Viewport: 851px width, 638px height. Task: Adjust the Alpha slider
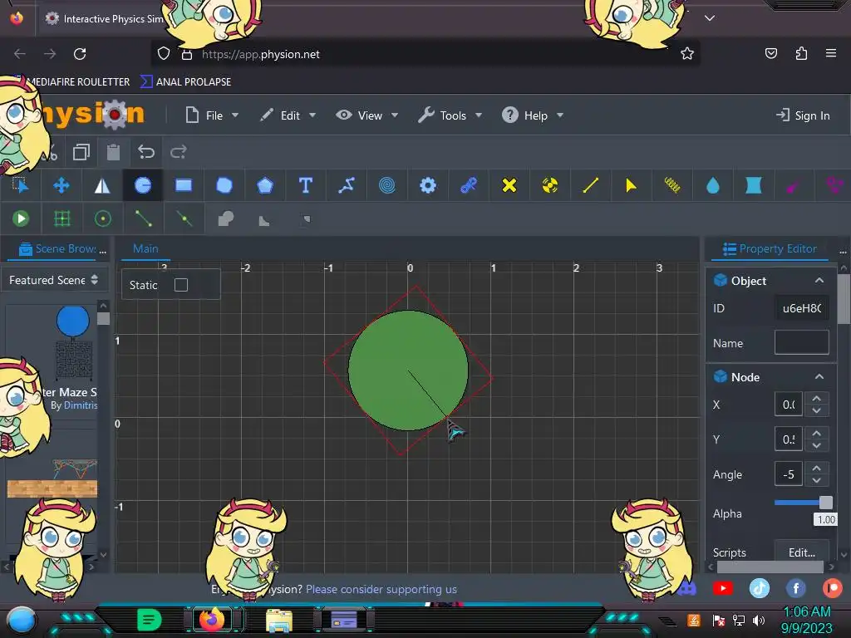(x=802, y=503)
